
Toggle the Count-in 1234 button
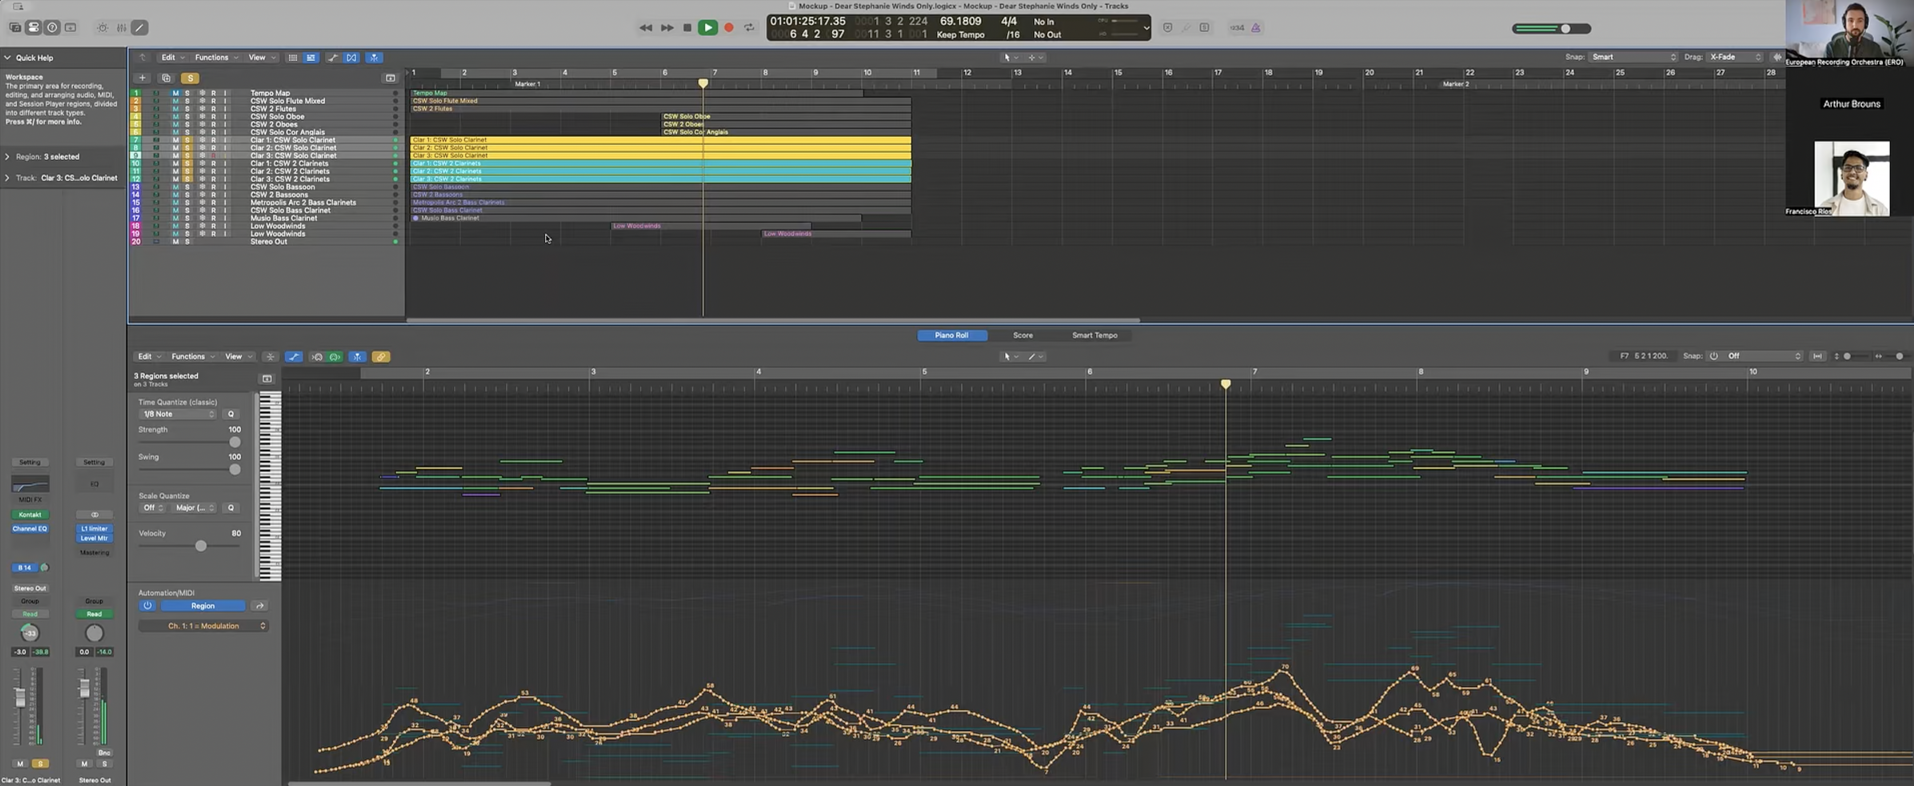tap(1237, 27)
